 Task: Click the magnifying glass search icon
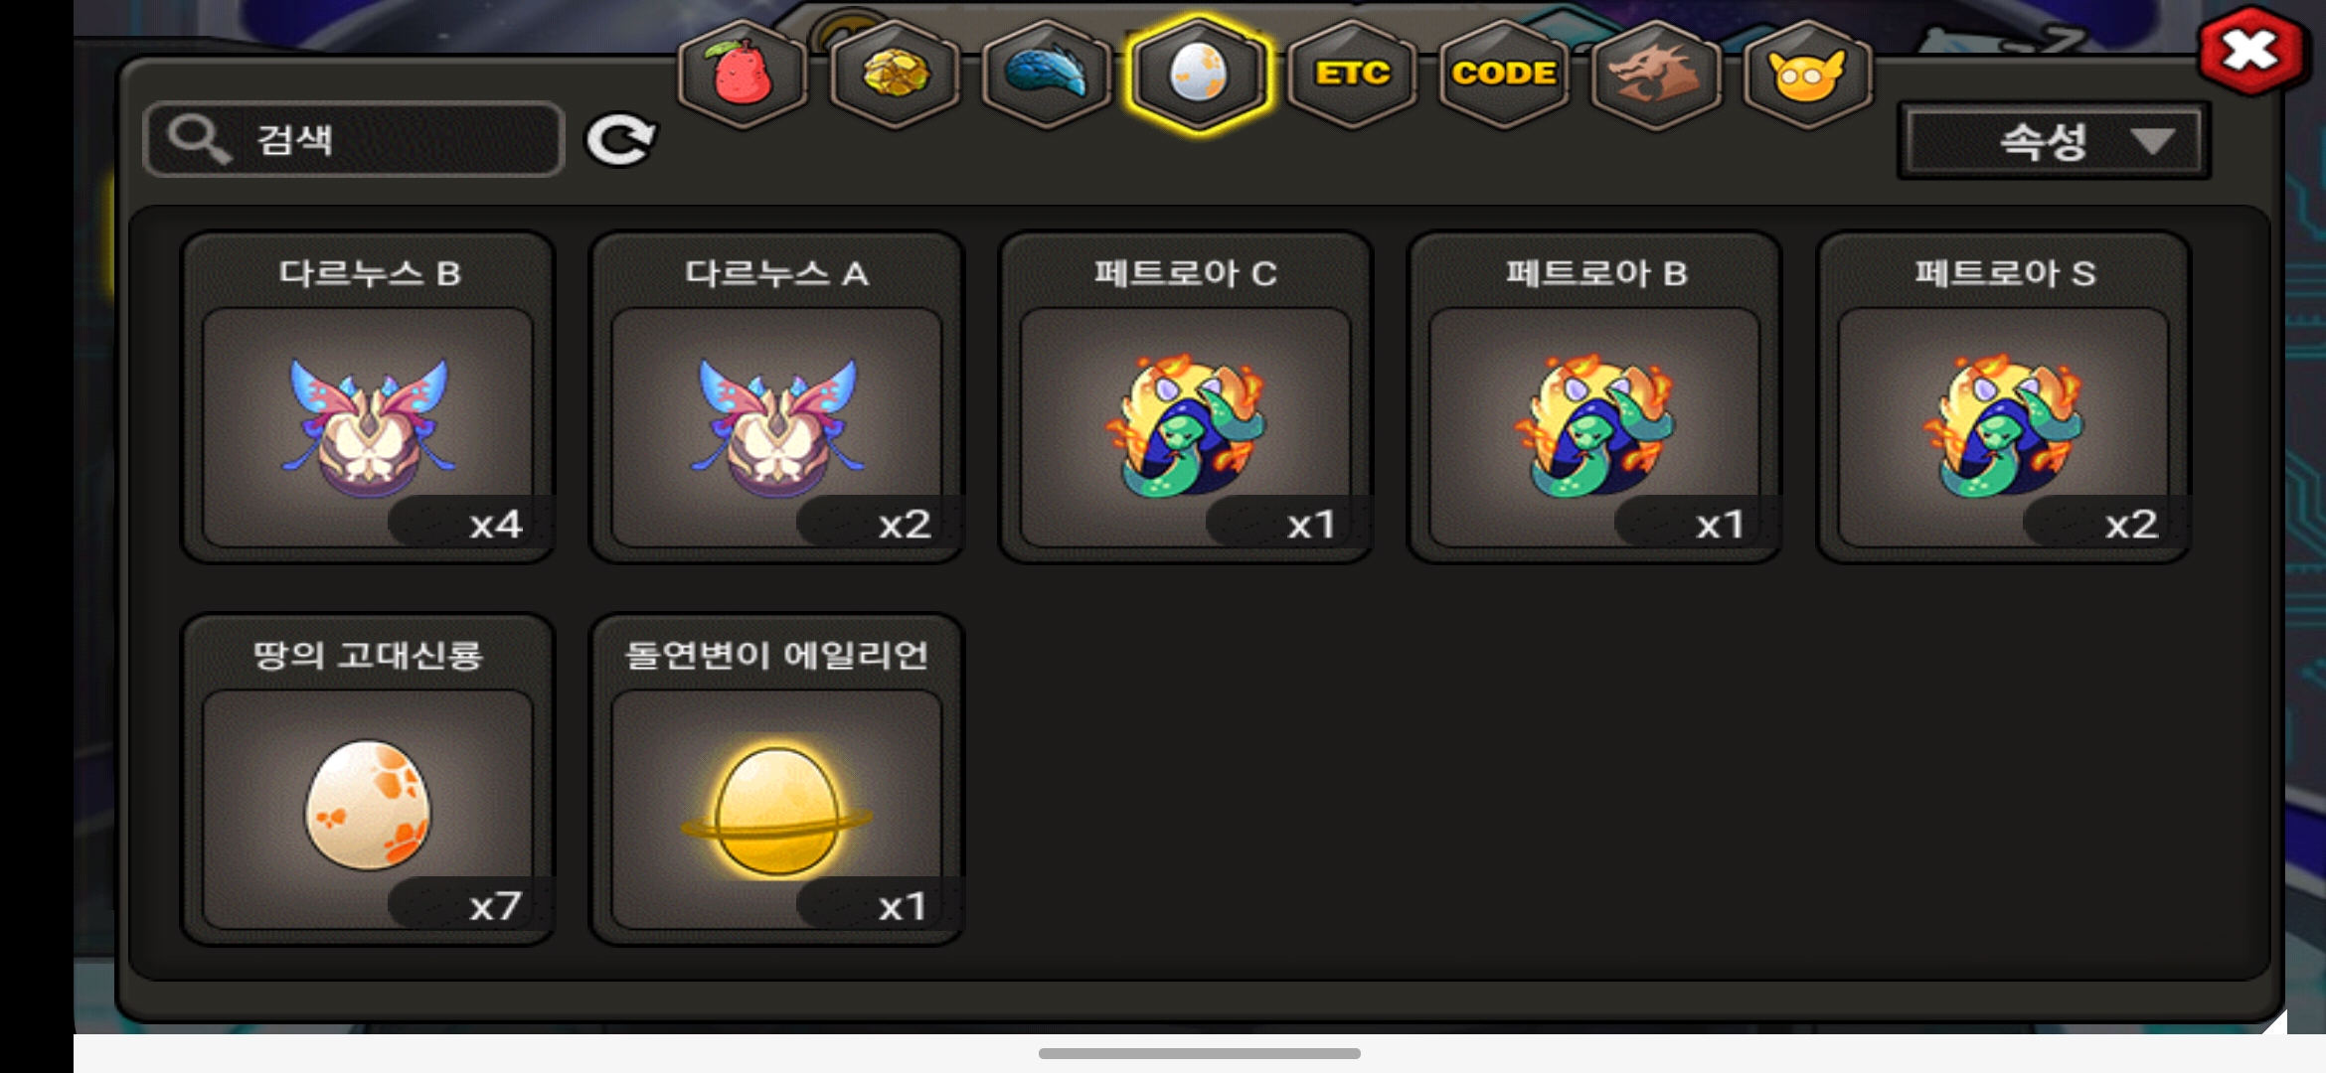pyautogui.click(x=199, y=140)
